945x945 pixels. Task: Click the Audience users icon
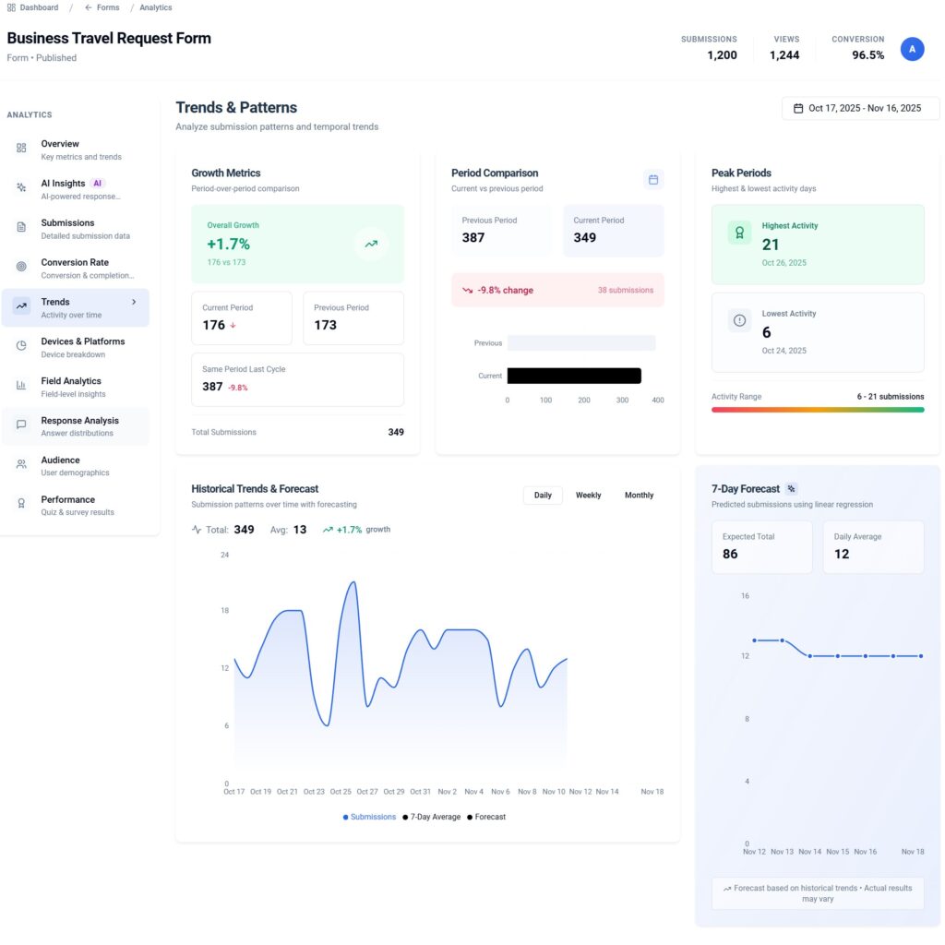[x=21, y=465]
